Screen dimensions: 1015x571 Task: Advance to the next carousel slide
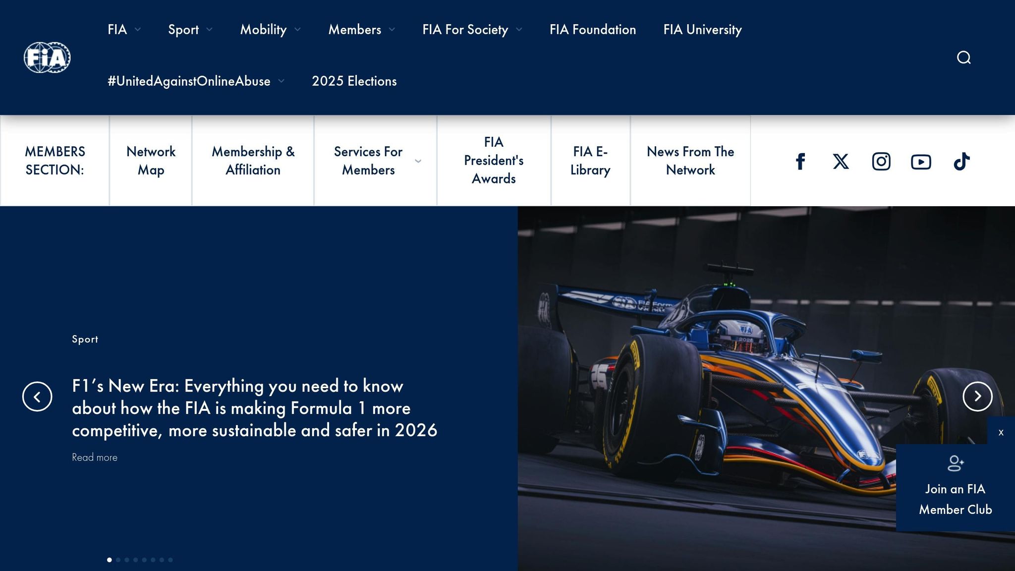(x=977, y=396)
